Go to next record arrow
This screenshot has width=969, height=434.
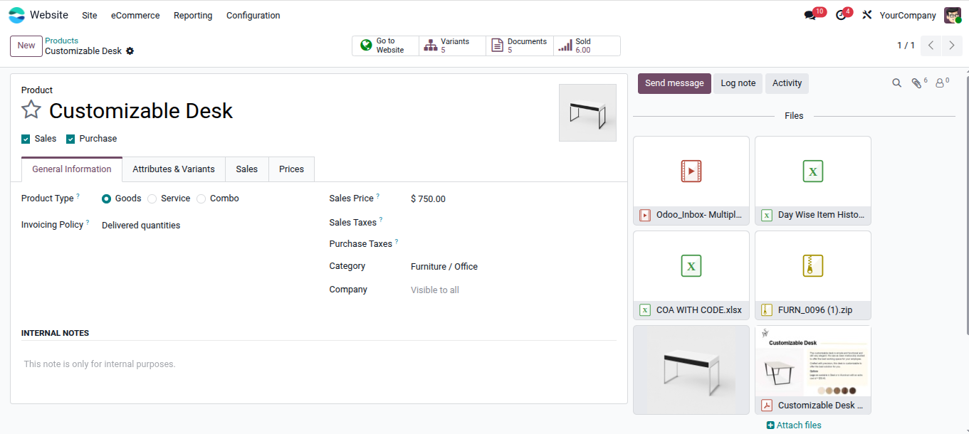[x=952, y=46]
